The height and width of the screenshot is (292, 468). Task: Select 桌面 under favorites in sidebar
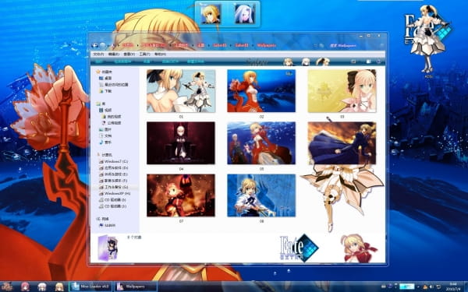[105, 78]
